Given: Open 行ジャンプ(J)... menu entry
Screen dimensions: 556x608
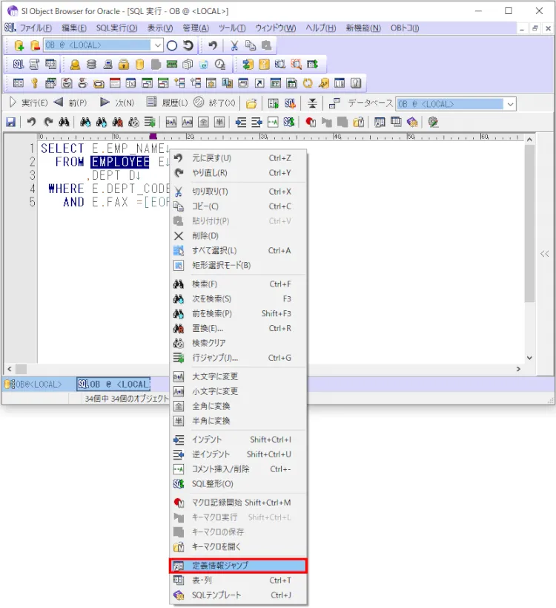Looking at the screenshot, I should [238, 358].
